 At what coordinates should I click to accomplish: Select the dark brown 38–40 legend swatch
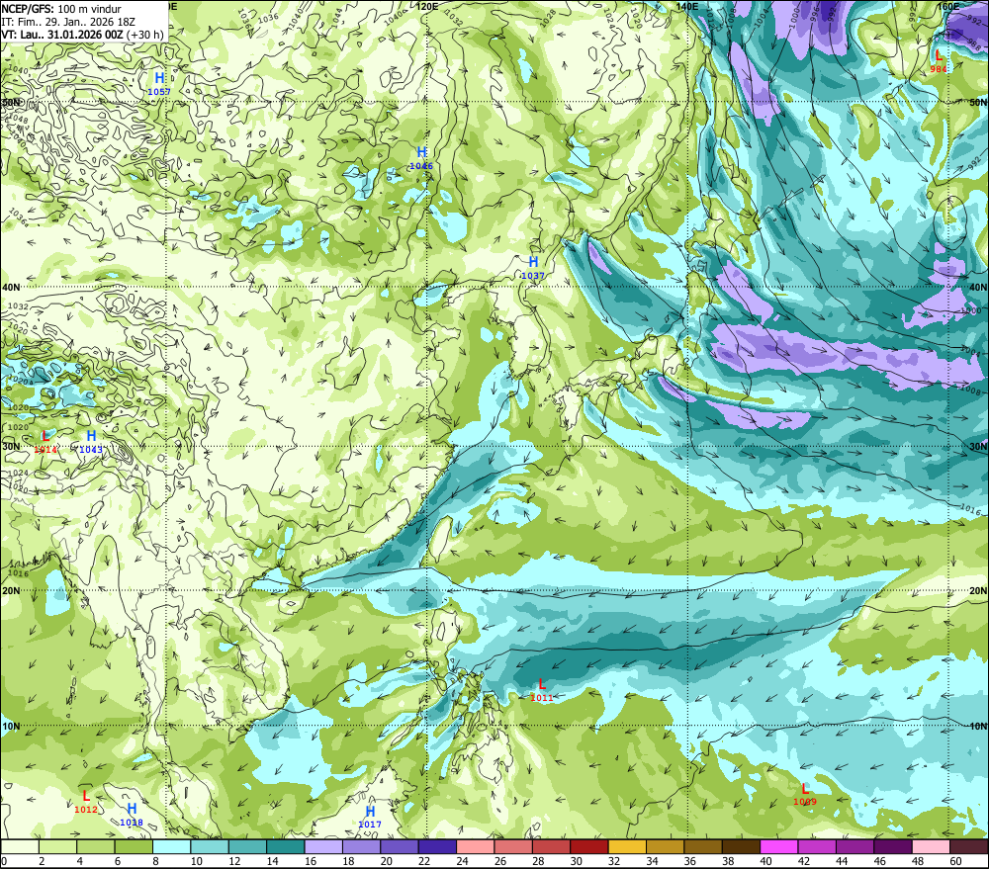pos(741,846)
